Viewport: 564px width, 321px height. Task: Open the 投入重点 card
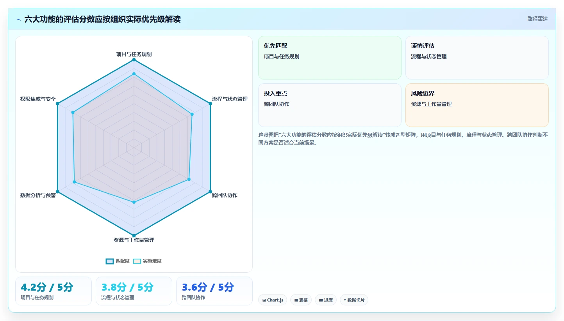[330, 105]
